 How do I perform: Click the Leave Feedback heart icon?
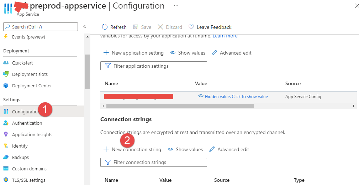(x=191, y=27)
